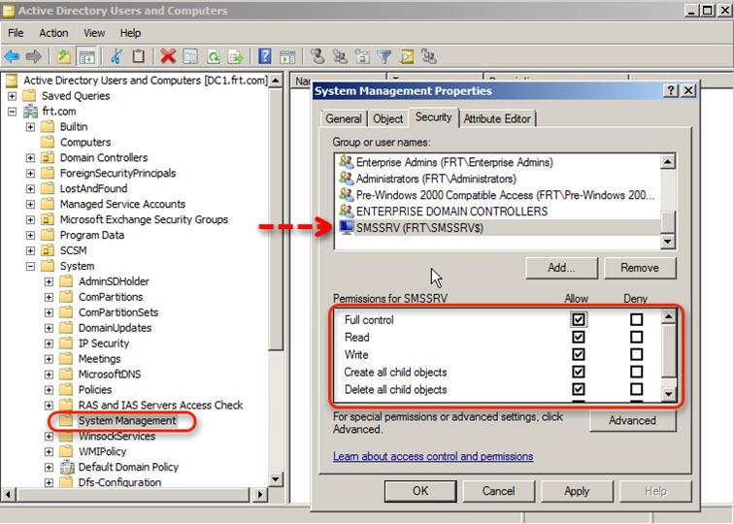734x524 pixels.
Task: Toggle Allow checkbox for Read
Action: click(x=579, y=337)
